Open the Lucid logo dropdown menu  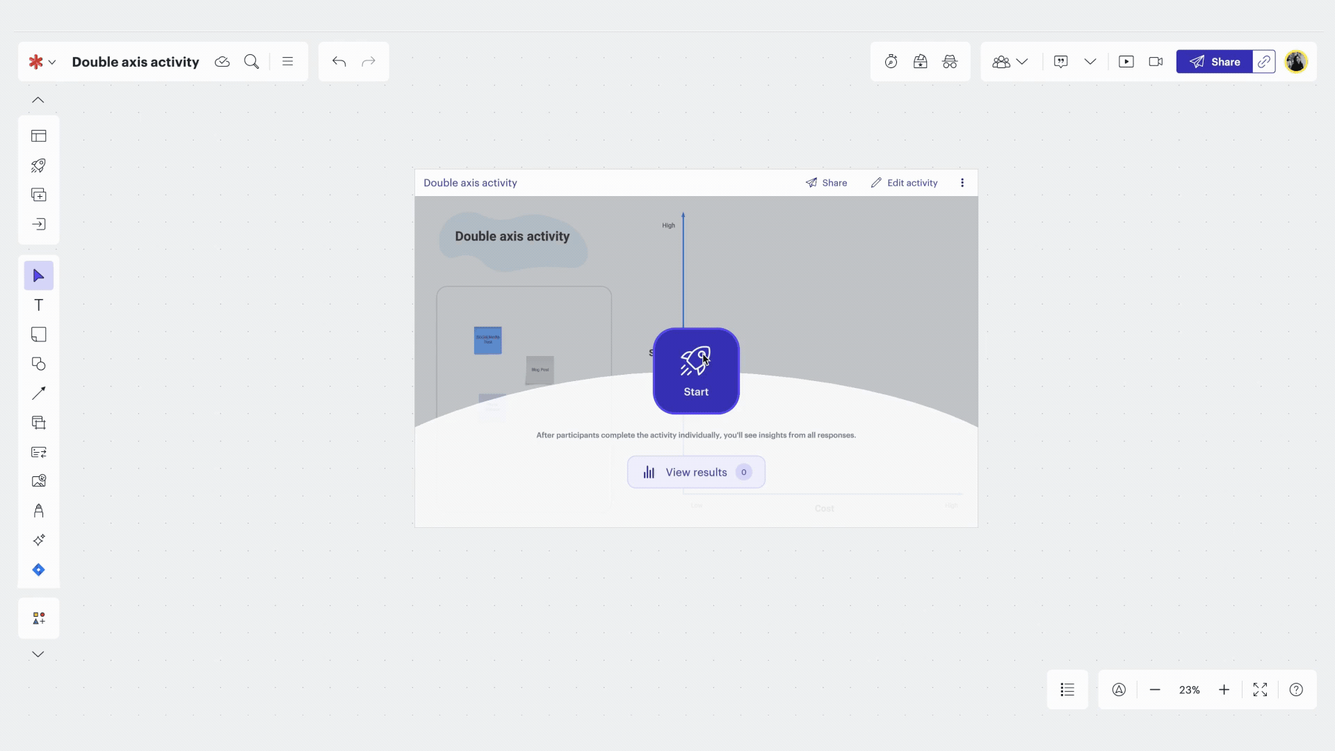point(42,62)
